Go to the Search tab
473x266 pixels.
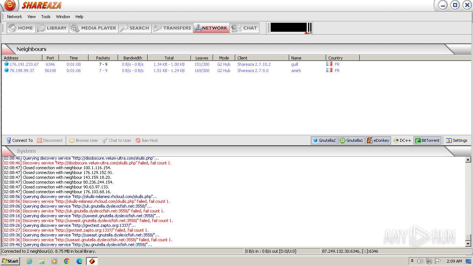click(x=135, y=28)
